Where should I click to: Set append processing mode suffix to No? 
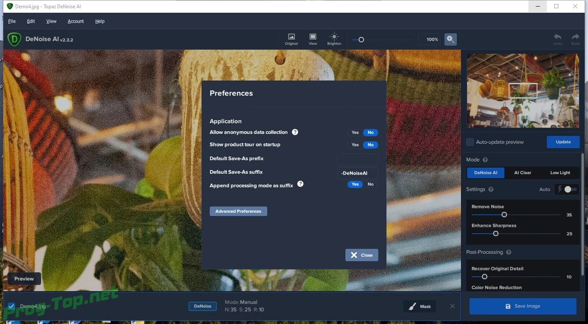tap(370, 185)
